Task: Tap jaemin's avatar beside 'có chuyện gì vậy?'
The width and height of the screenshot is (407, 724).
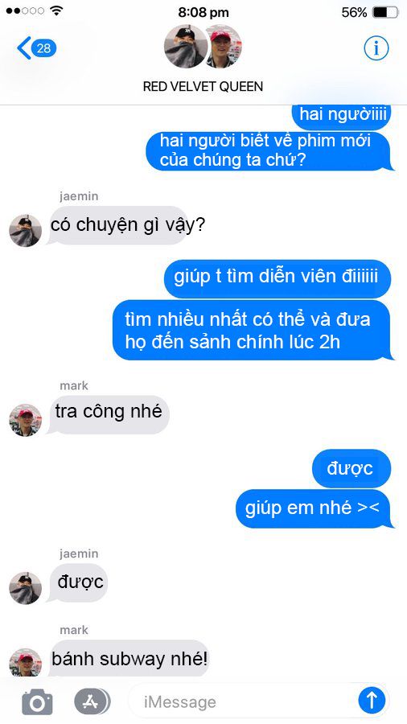Action: coord(26,230)
